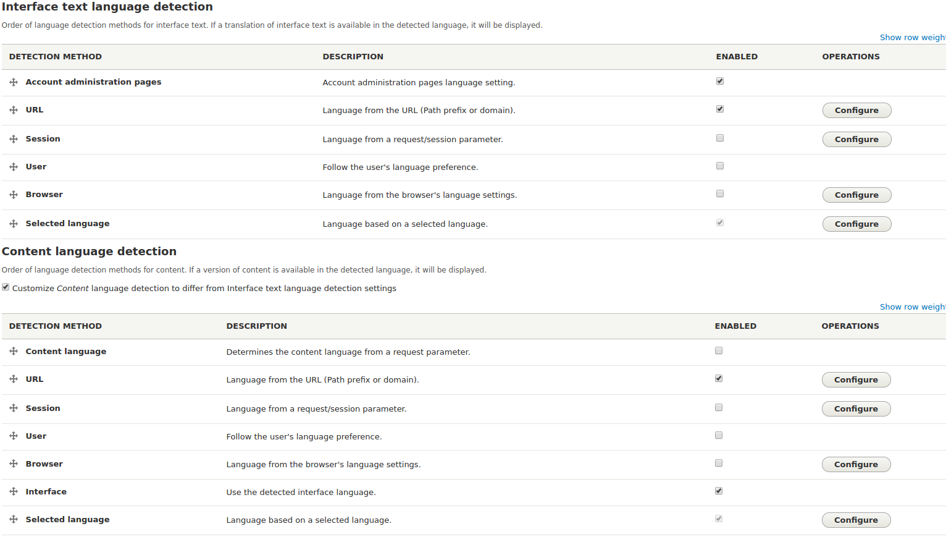Grab the URL row drag handle in interface table

(14, 109)
